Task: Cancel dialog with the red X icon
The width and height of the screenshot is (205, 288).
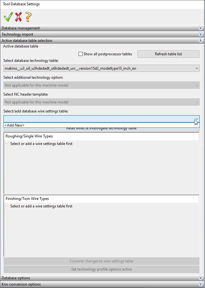Action: point(18,17)
